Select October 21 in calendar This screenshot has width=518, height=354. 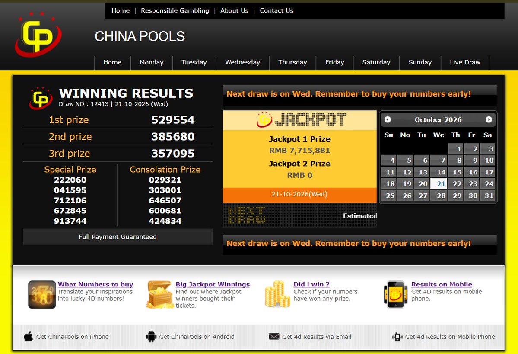point(439,184)
